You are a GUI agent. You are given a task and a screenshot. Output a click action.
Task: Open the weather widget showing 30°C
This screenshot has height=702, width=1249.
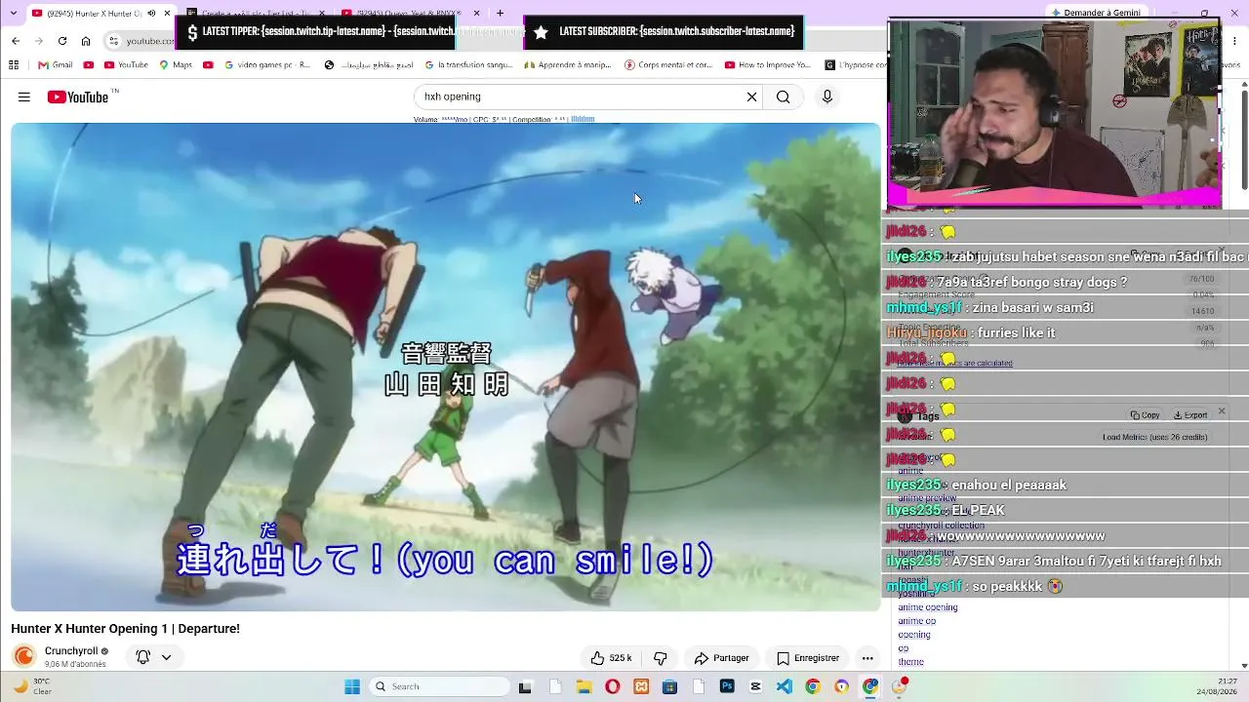(31, 686)
